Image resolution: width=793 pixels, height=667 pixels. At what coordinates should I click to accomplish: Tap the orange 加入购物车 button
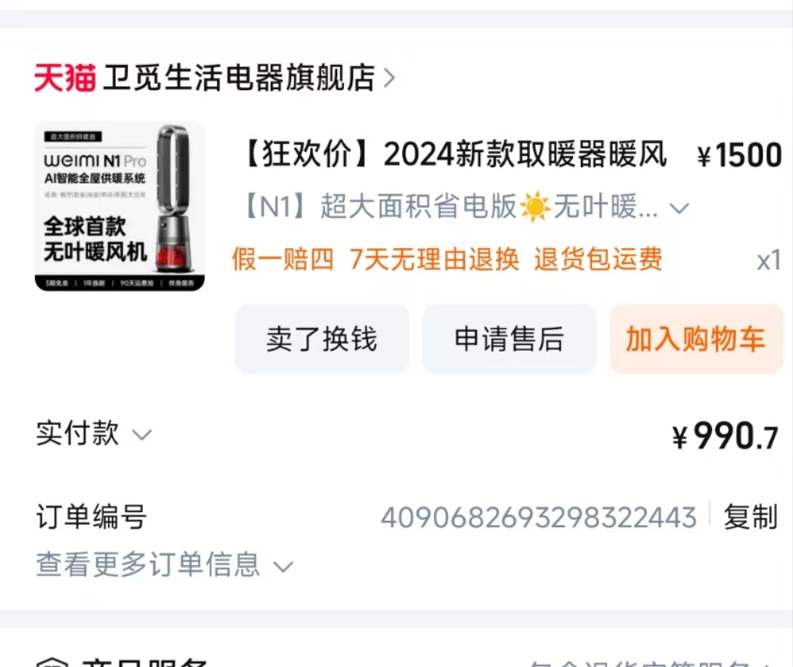pyautogui.click(x=696, y=339)
